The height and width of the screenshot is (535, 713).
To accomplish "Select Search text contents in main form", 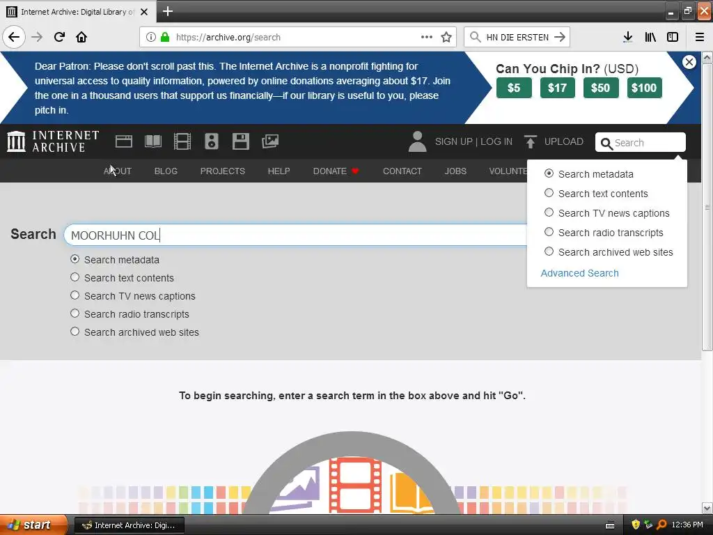I will [75, 277].
